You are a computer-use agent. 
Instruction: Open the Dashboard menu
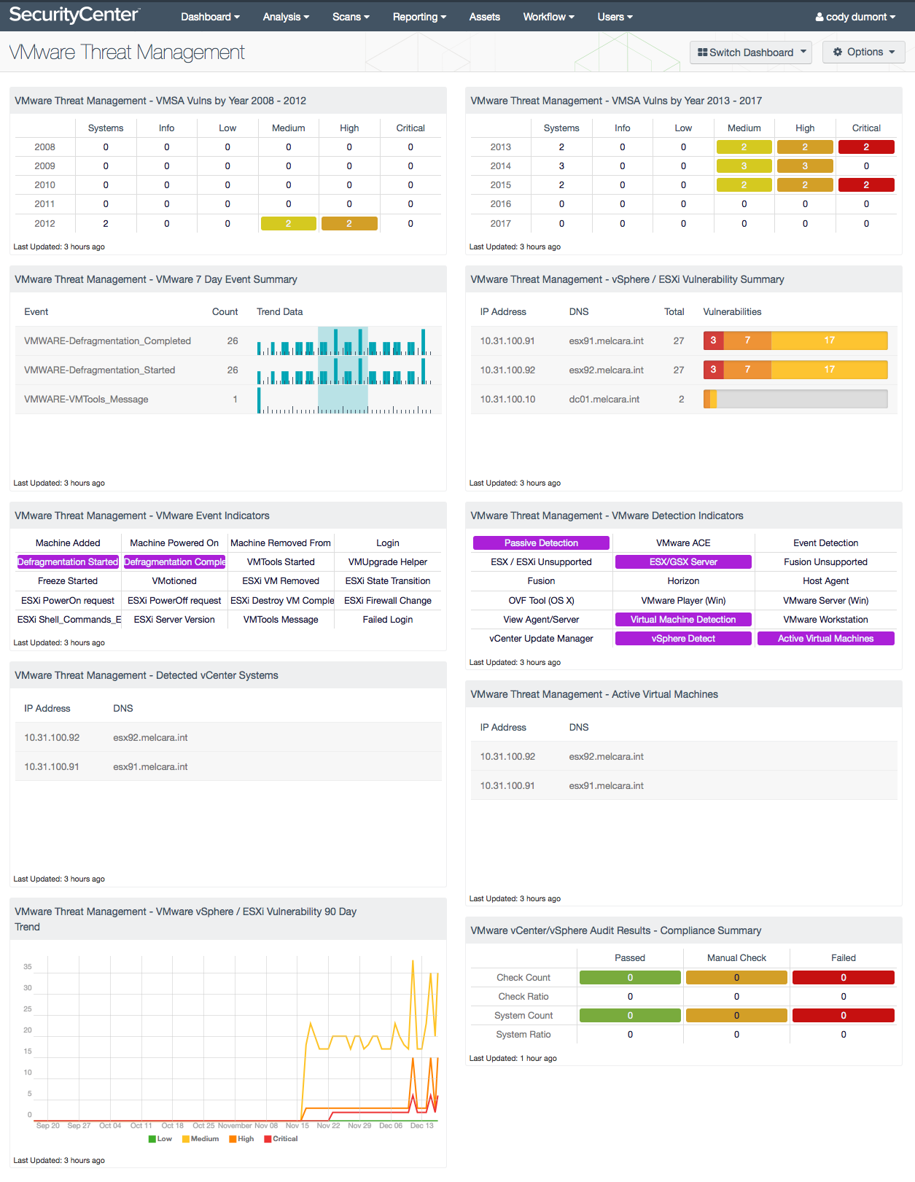pos(210,17)
